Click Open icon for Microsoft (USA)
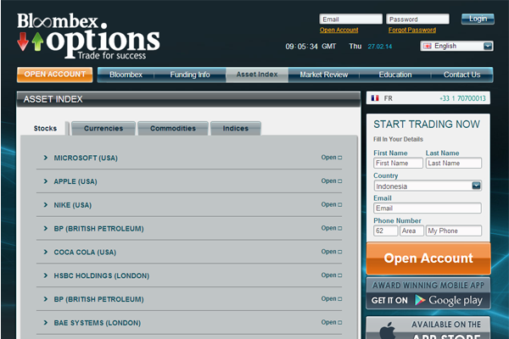 coord(340,158)
